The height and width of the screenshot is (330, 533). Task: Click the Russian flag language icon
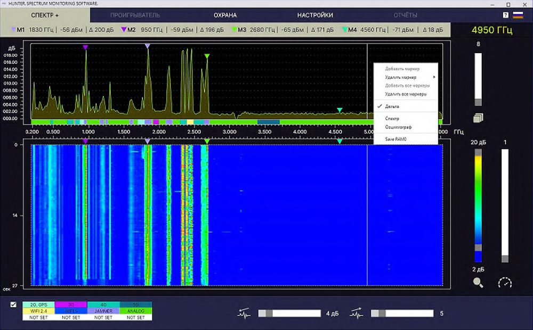pos(518,15)
